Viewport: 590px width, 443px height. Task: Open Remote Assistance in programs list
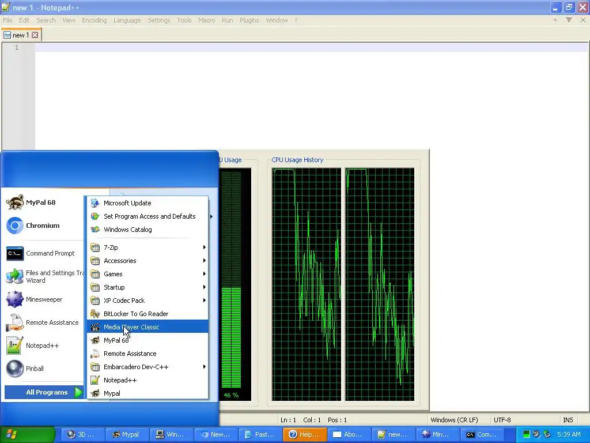[x=147, y=354]
